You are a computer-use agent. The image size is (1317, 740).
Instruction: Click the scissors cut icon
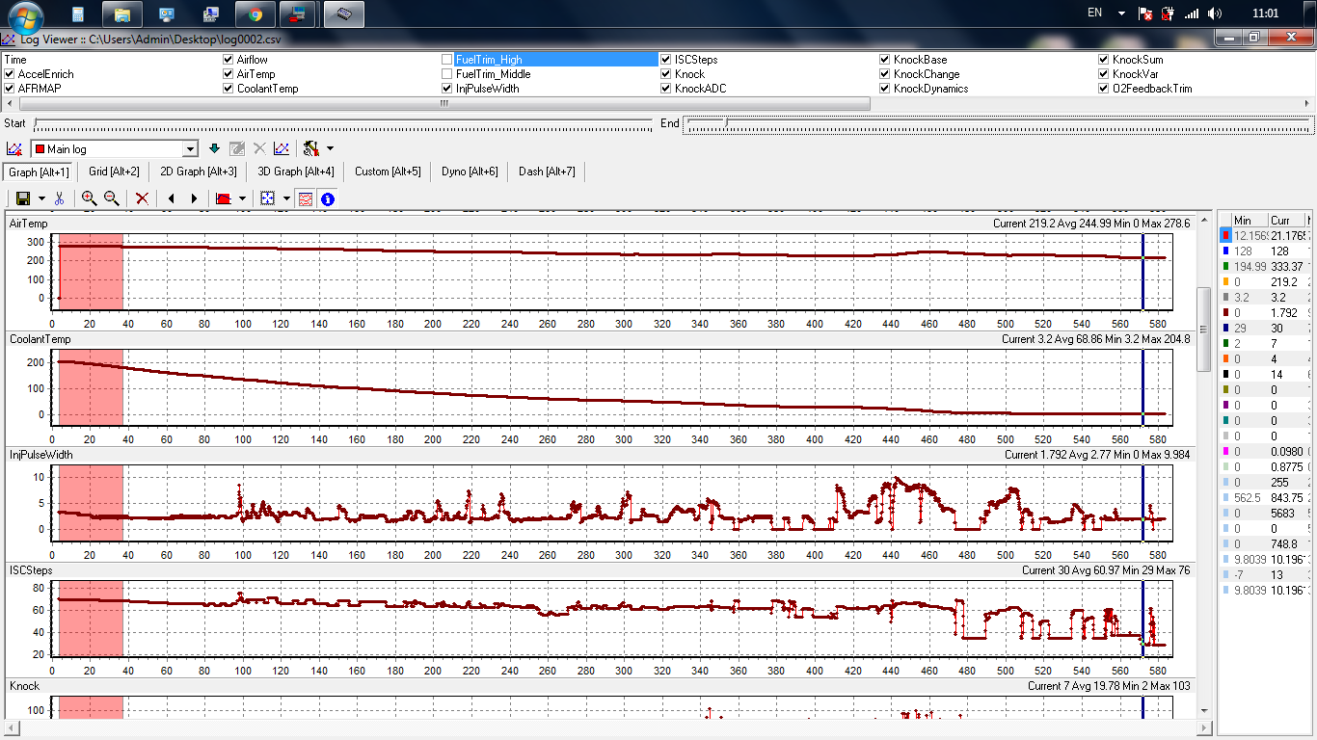[60, 198]
